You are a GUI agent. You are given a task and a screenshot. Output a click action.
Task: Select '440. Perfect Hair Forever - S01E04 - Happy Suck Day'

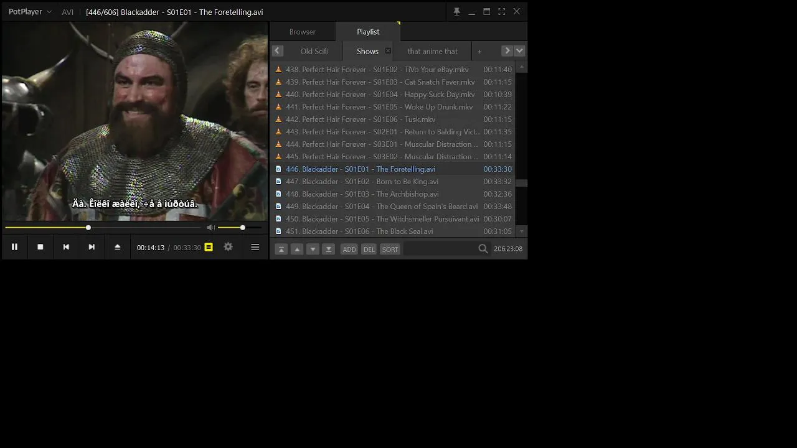[x=393, y=95]
